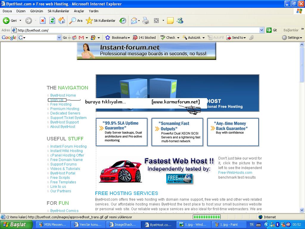Open the Başlat start button

click(x=16, y=225)
